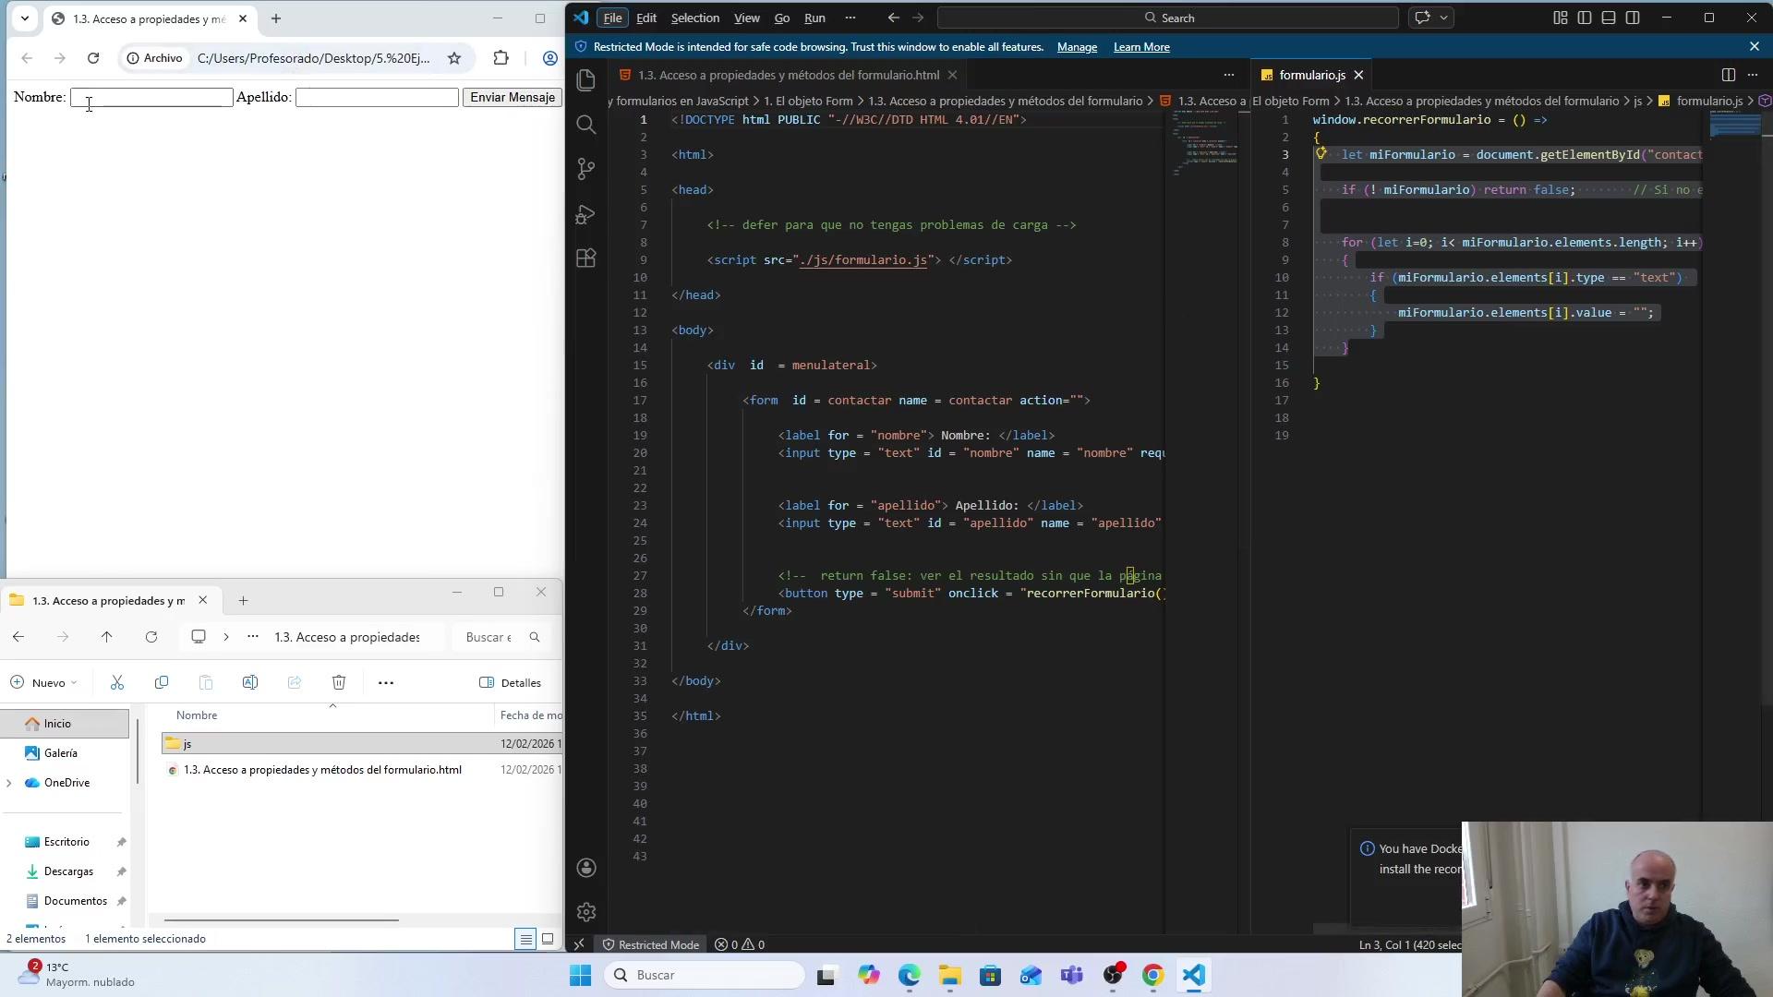
Task: Click the Apellido text field in the browser
Action: 377,97
